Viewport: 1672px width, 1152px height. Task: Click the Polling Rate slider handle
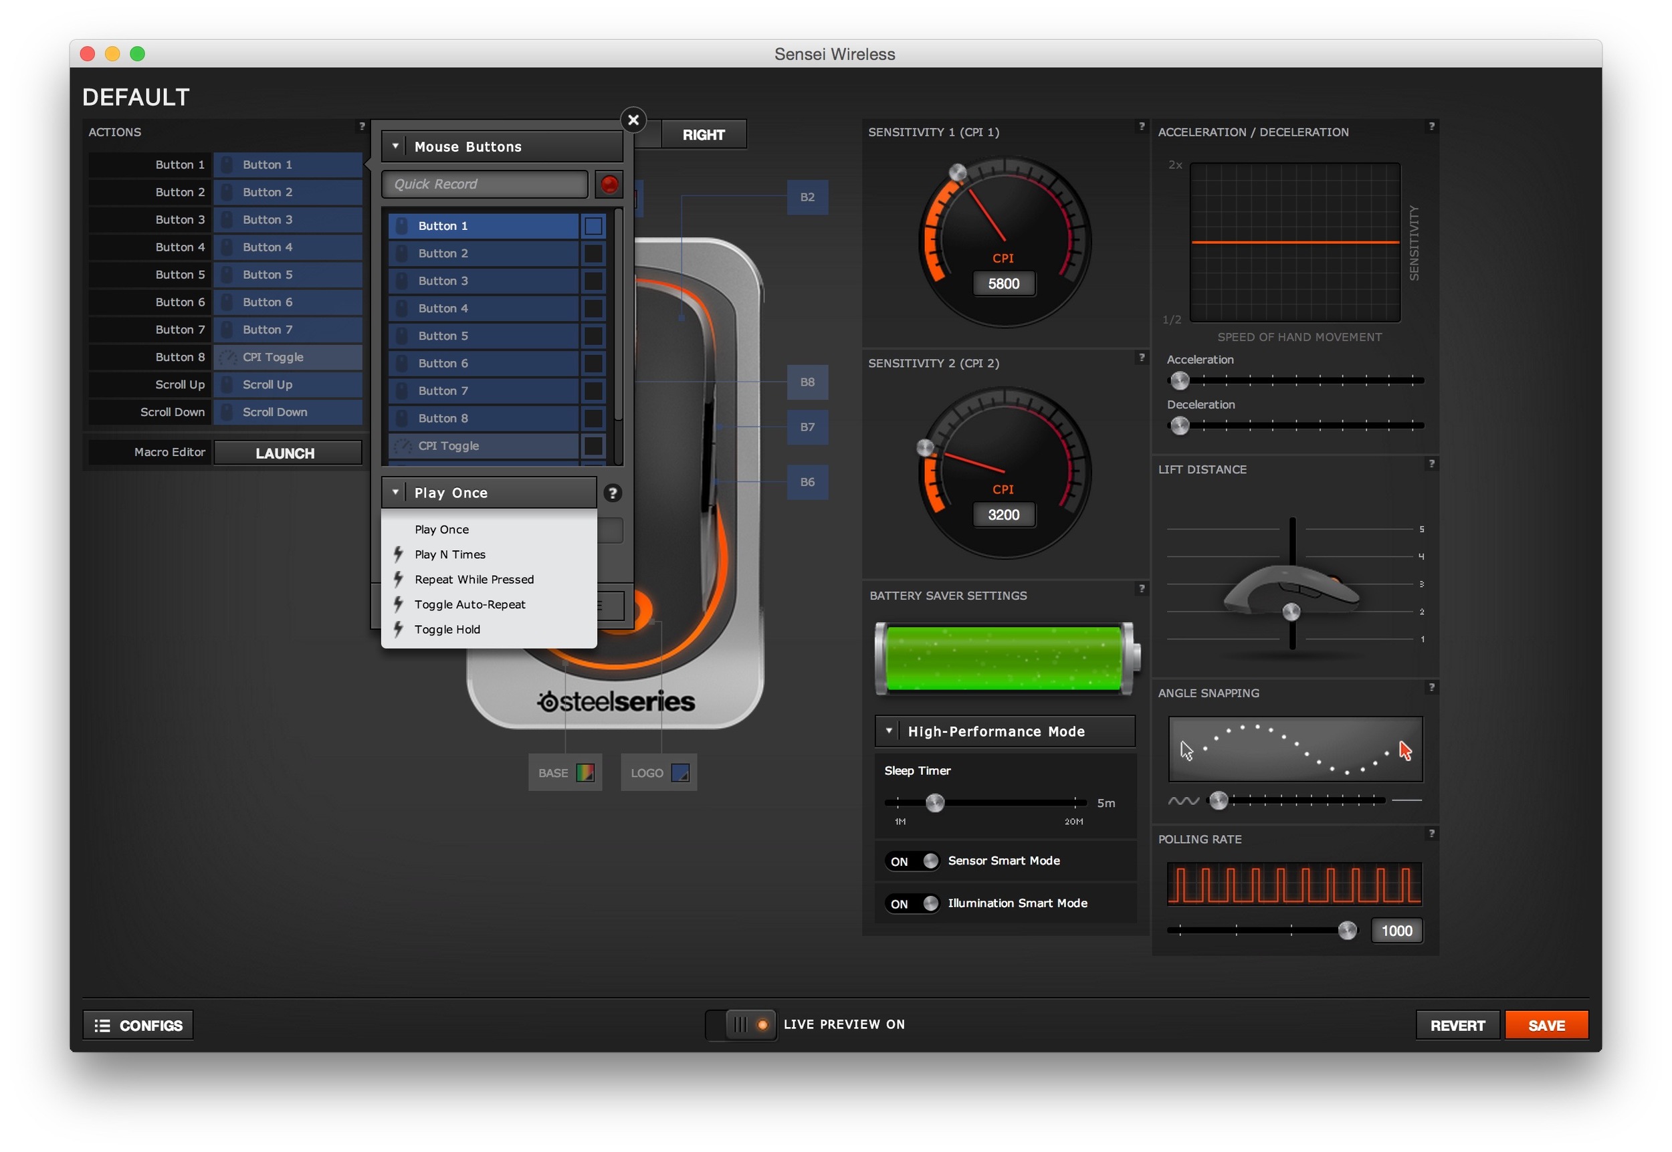pos(1347,931)
